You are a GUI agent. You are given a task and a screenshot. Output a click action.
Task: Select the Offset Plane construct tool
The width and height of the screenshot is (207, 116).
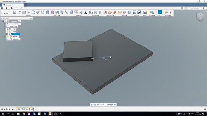[x=105, y=12]
